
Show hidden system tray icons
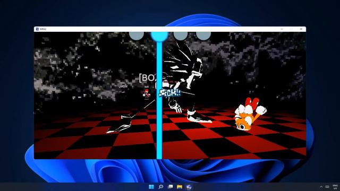tap(321, 187)
